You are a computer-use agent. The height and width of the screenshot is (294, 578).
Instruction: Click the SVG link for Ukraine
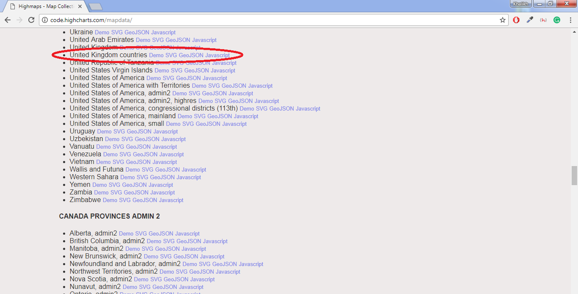coord(117,33)
